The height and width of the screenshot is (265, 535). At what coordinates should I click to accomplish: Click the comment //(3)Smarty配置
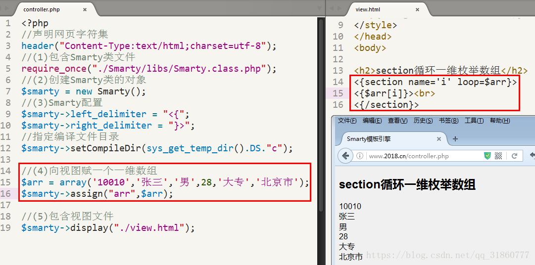click(x=62, y=102)
